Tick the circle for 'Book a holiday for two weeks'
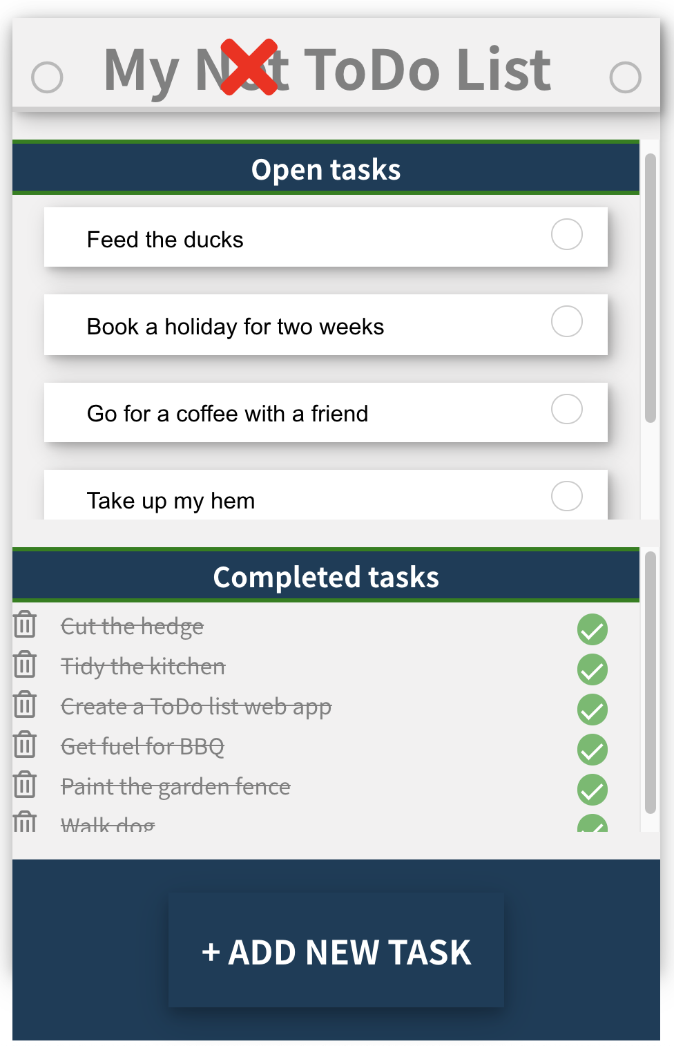Image resolution: width=674 pixels, height=1046 pixels. pyautogui.click(x=567, y=321)
